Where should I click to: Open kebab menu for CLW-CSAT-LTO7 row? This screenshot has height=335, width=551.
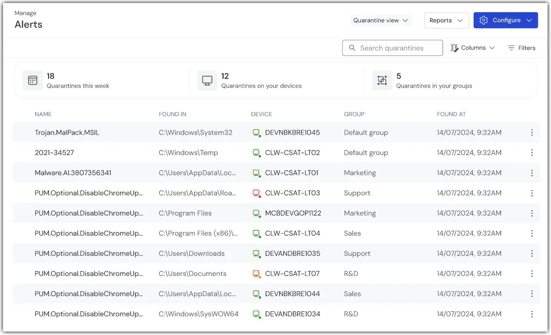(532, 273)
